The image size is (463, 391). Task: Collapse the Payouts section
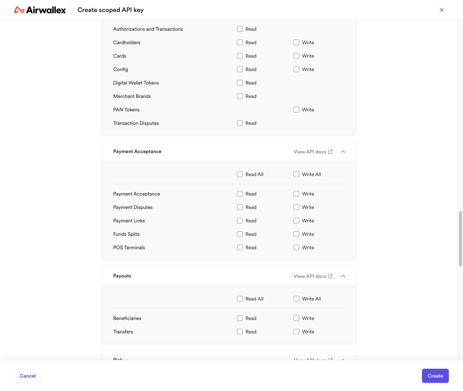tap(343, 276)
